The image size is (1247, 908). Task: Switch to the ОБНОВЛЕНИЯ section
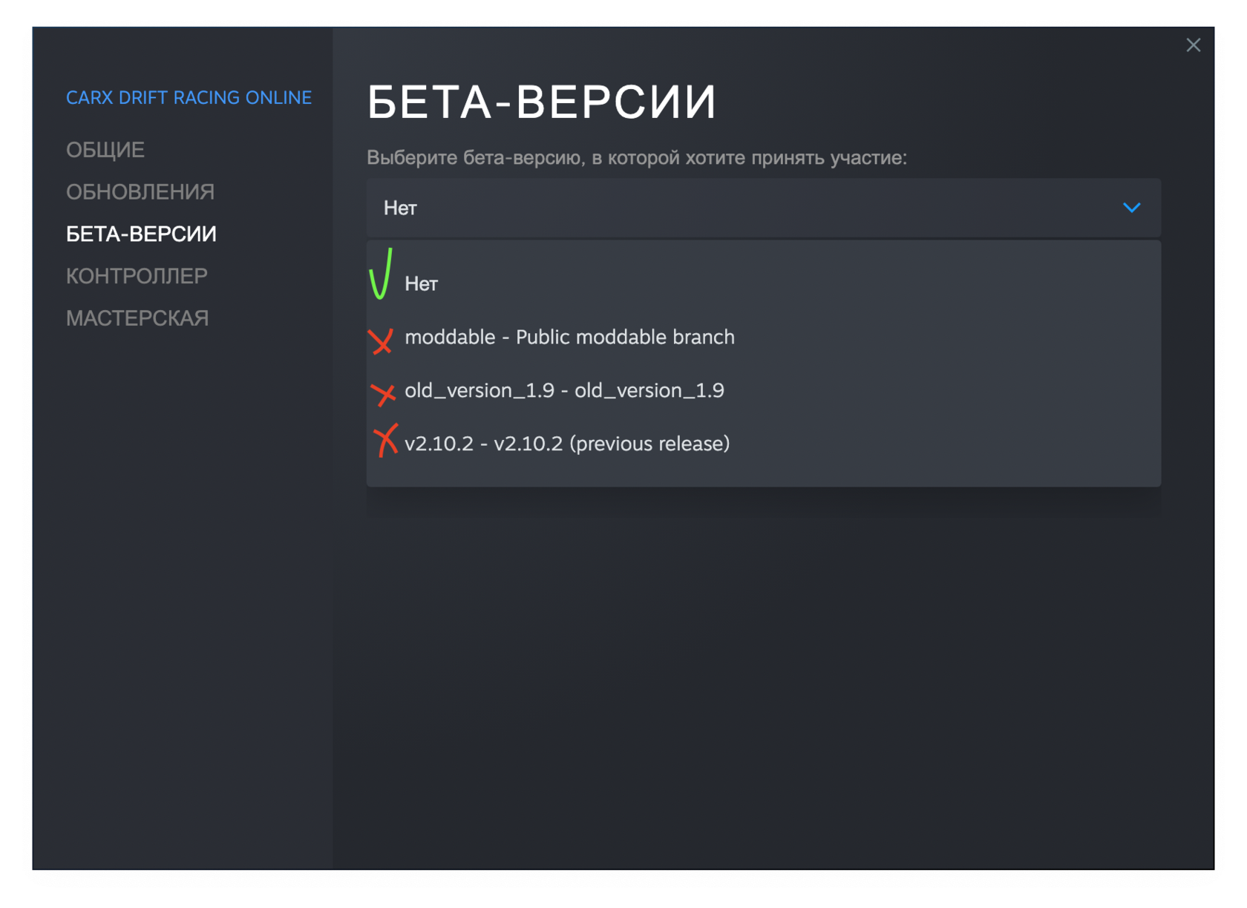point(140,192)
